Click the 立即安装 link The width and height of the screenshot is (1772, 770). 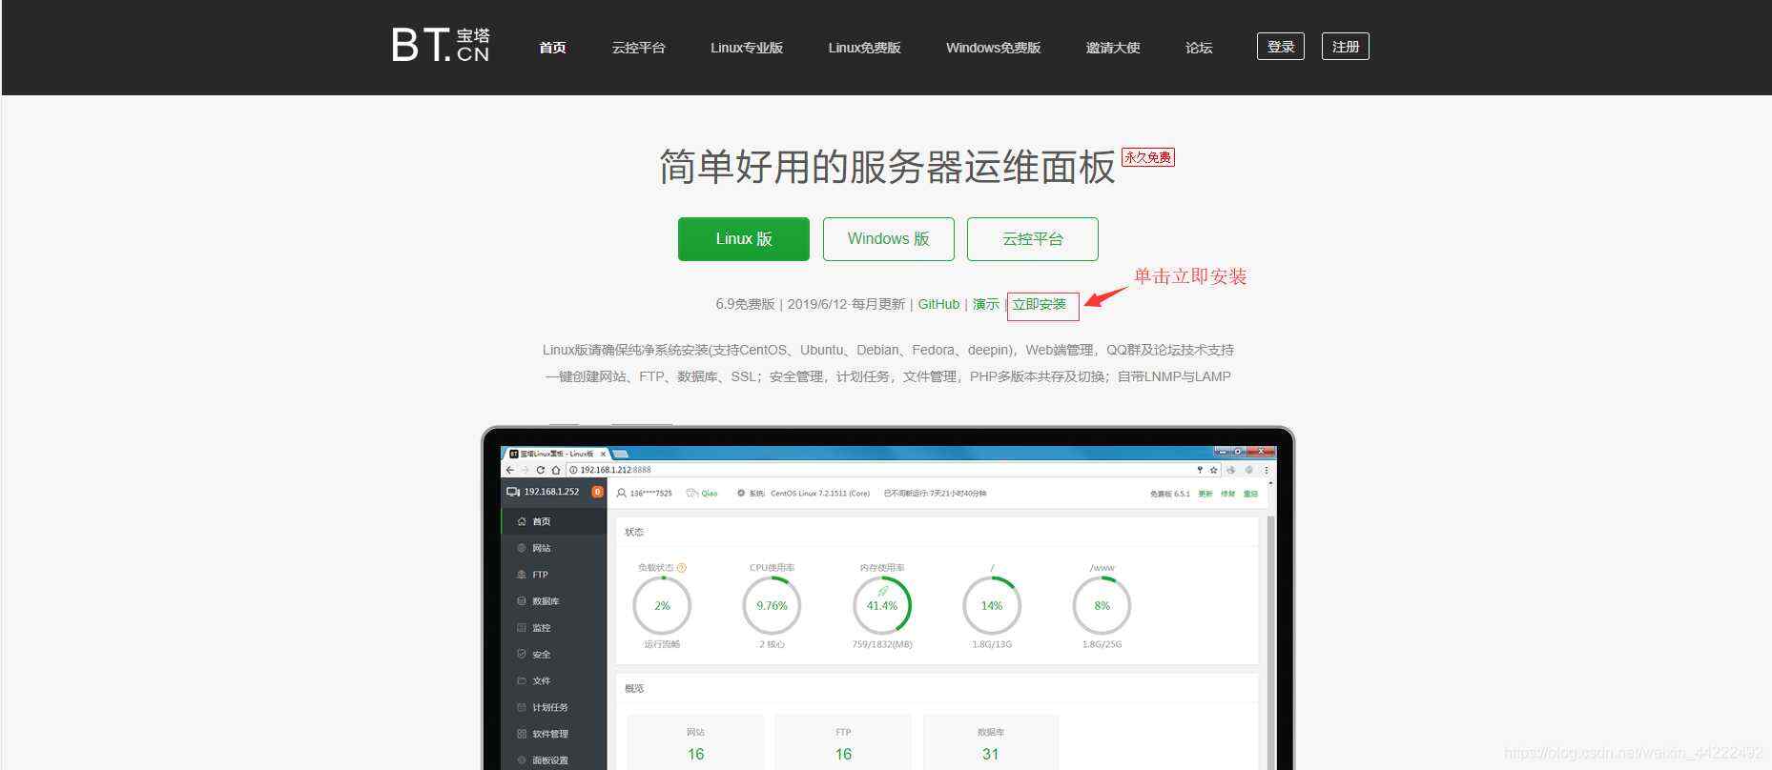tap(1040, 305)
